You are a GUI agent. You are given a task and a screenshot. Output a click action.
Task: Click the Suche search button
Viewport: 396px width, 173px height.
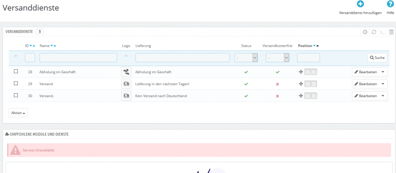(377, 57)
